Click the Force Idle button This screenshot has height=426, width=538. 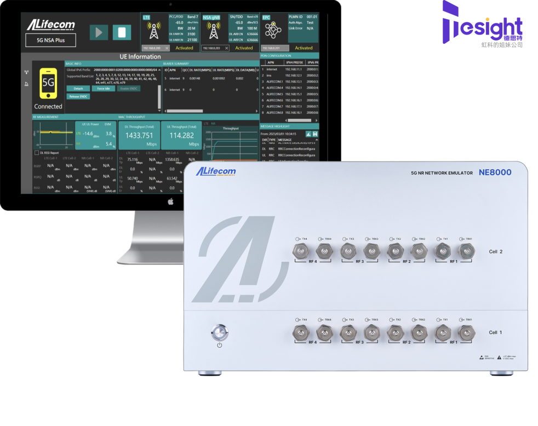point(104,89)
